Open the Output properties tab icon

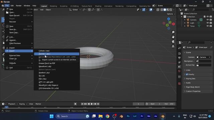[179, 58]
